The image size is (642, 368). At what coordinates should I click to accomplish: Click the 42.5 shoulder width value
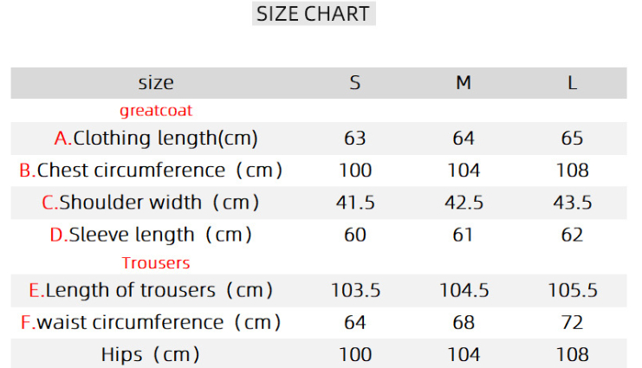[x=464, y=203]
